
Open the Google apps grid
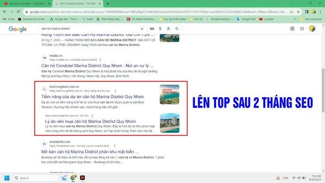tap(302, 28)
